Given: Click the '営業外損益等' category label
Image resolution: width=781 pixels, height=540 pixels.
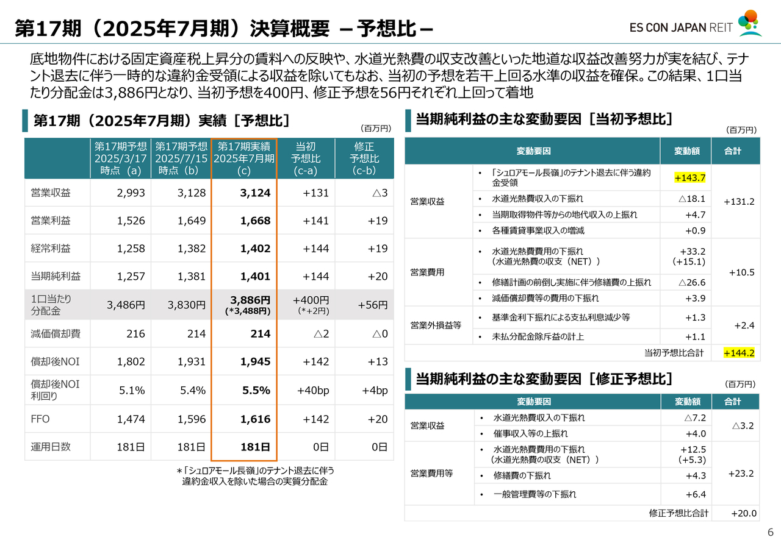Looking at the screenshot, I should (436, 325).
